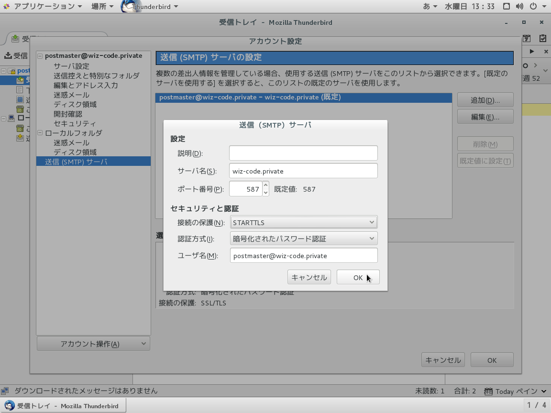This screenshot has width=551, height=413.
Task: Click the 追加(D)... button
Action: point(485,100)
